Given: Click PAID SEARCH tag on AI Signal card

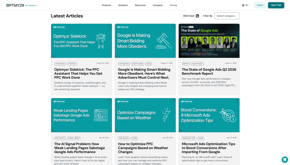Looking at the screenshot, I should [x=60, y=138].
